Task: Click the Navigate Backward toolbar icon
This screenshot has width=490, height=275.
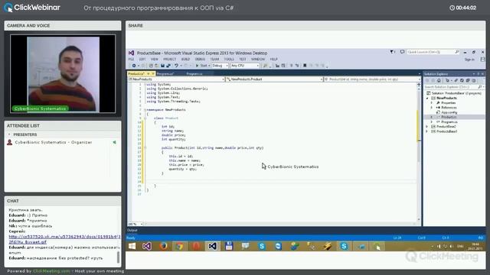Action: coord(134,66)
